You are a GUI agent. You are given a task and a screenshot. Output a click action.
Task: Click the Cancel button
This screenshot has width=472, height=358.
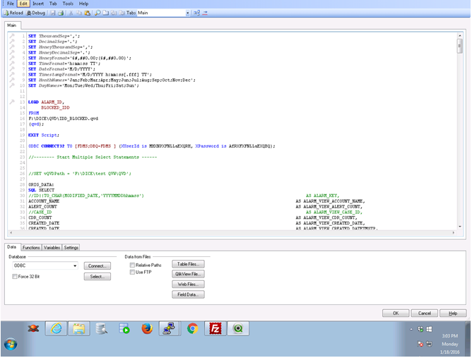click(x=425, y=314)
